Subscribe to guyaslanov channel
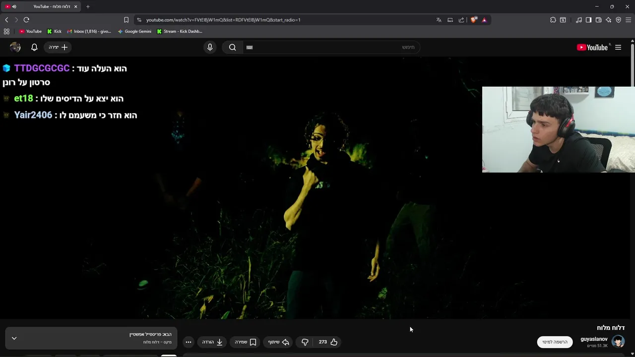The height and width of the screenshot is (357, 635). click(x=555, y=342)
